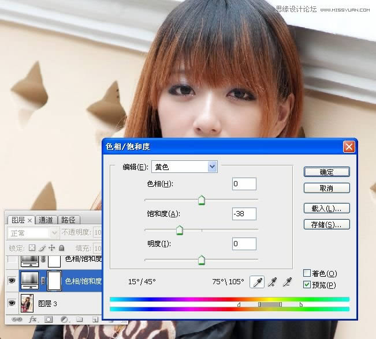This screenshot has width=376, height=339.
Task: Uncheck the 预览 (Preview) checkbox
Action: tap(307, 285)
